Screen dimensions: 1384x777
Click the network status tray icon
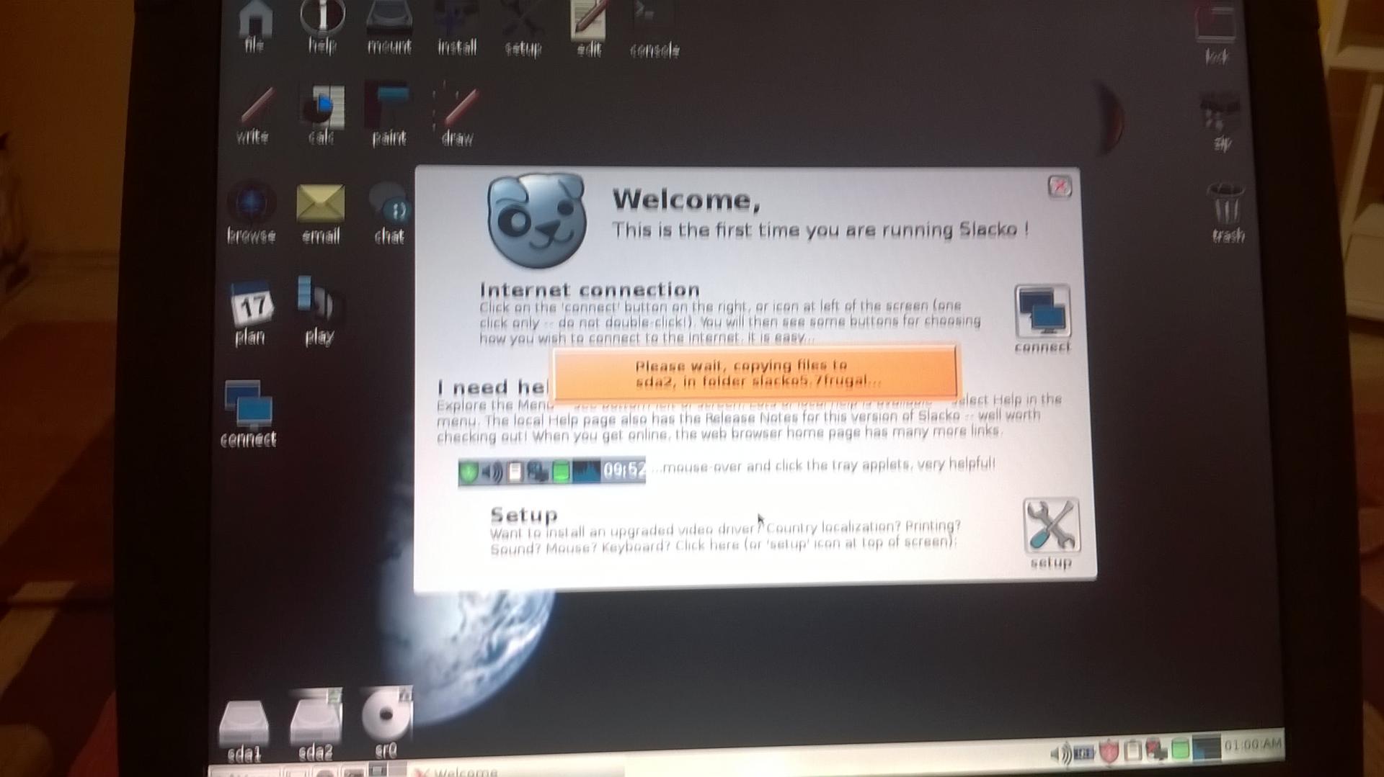[1156, 749]
